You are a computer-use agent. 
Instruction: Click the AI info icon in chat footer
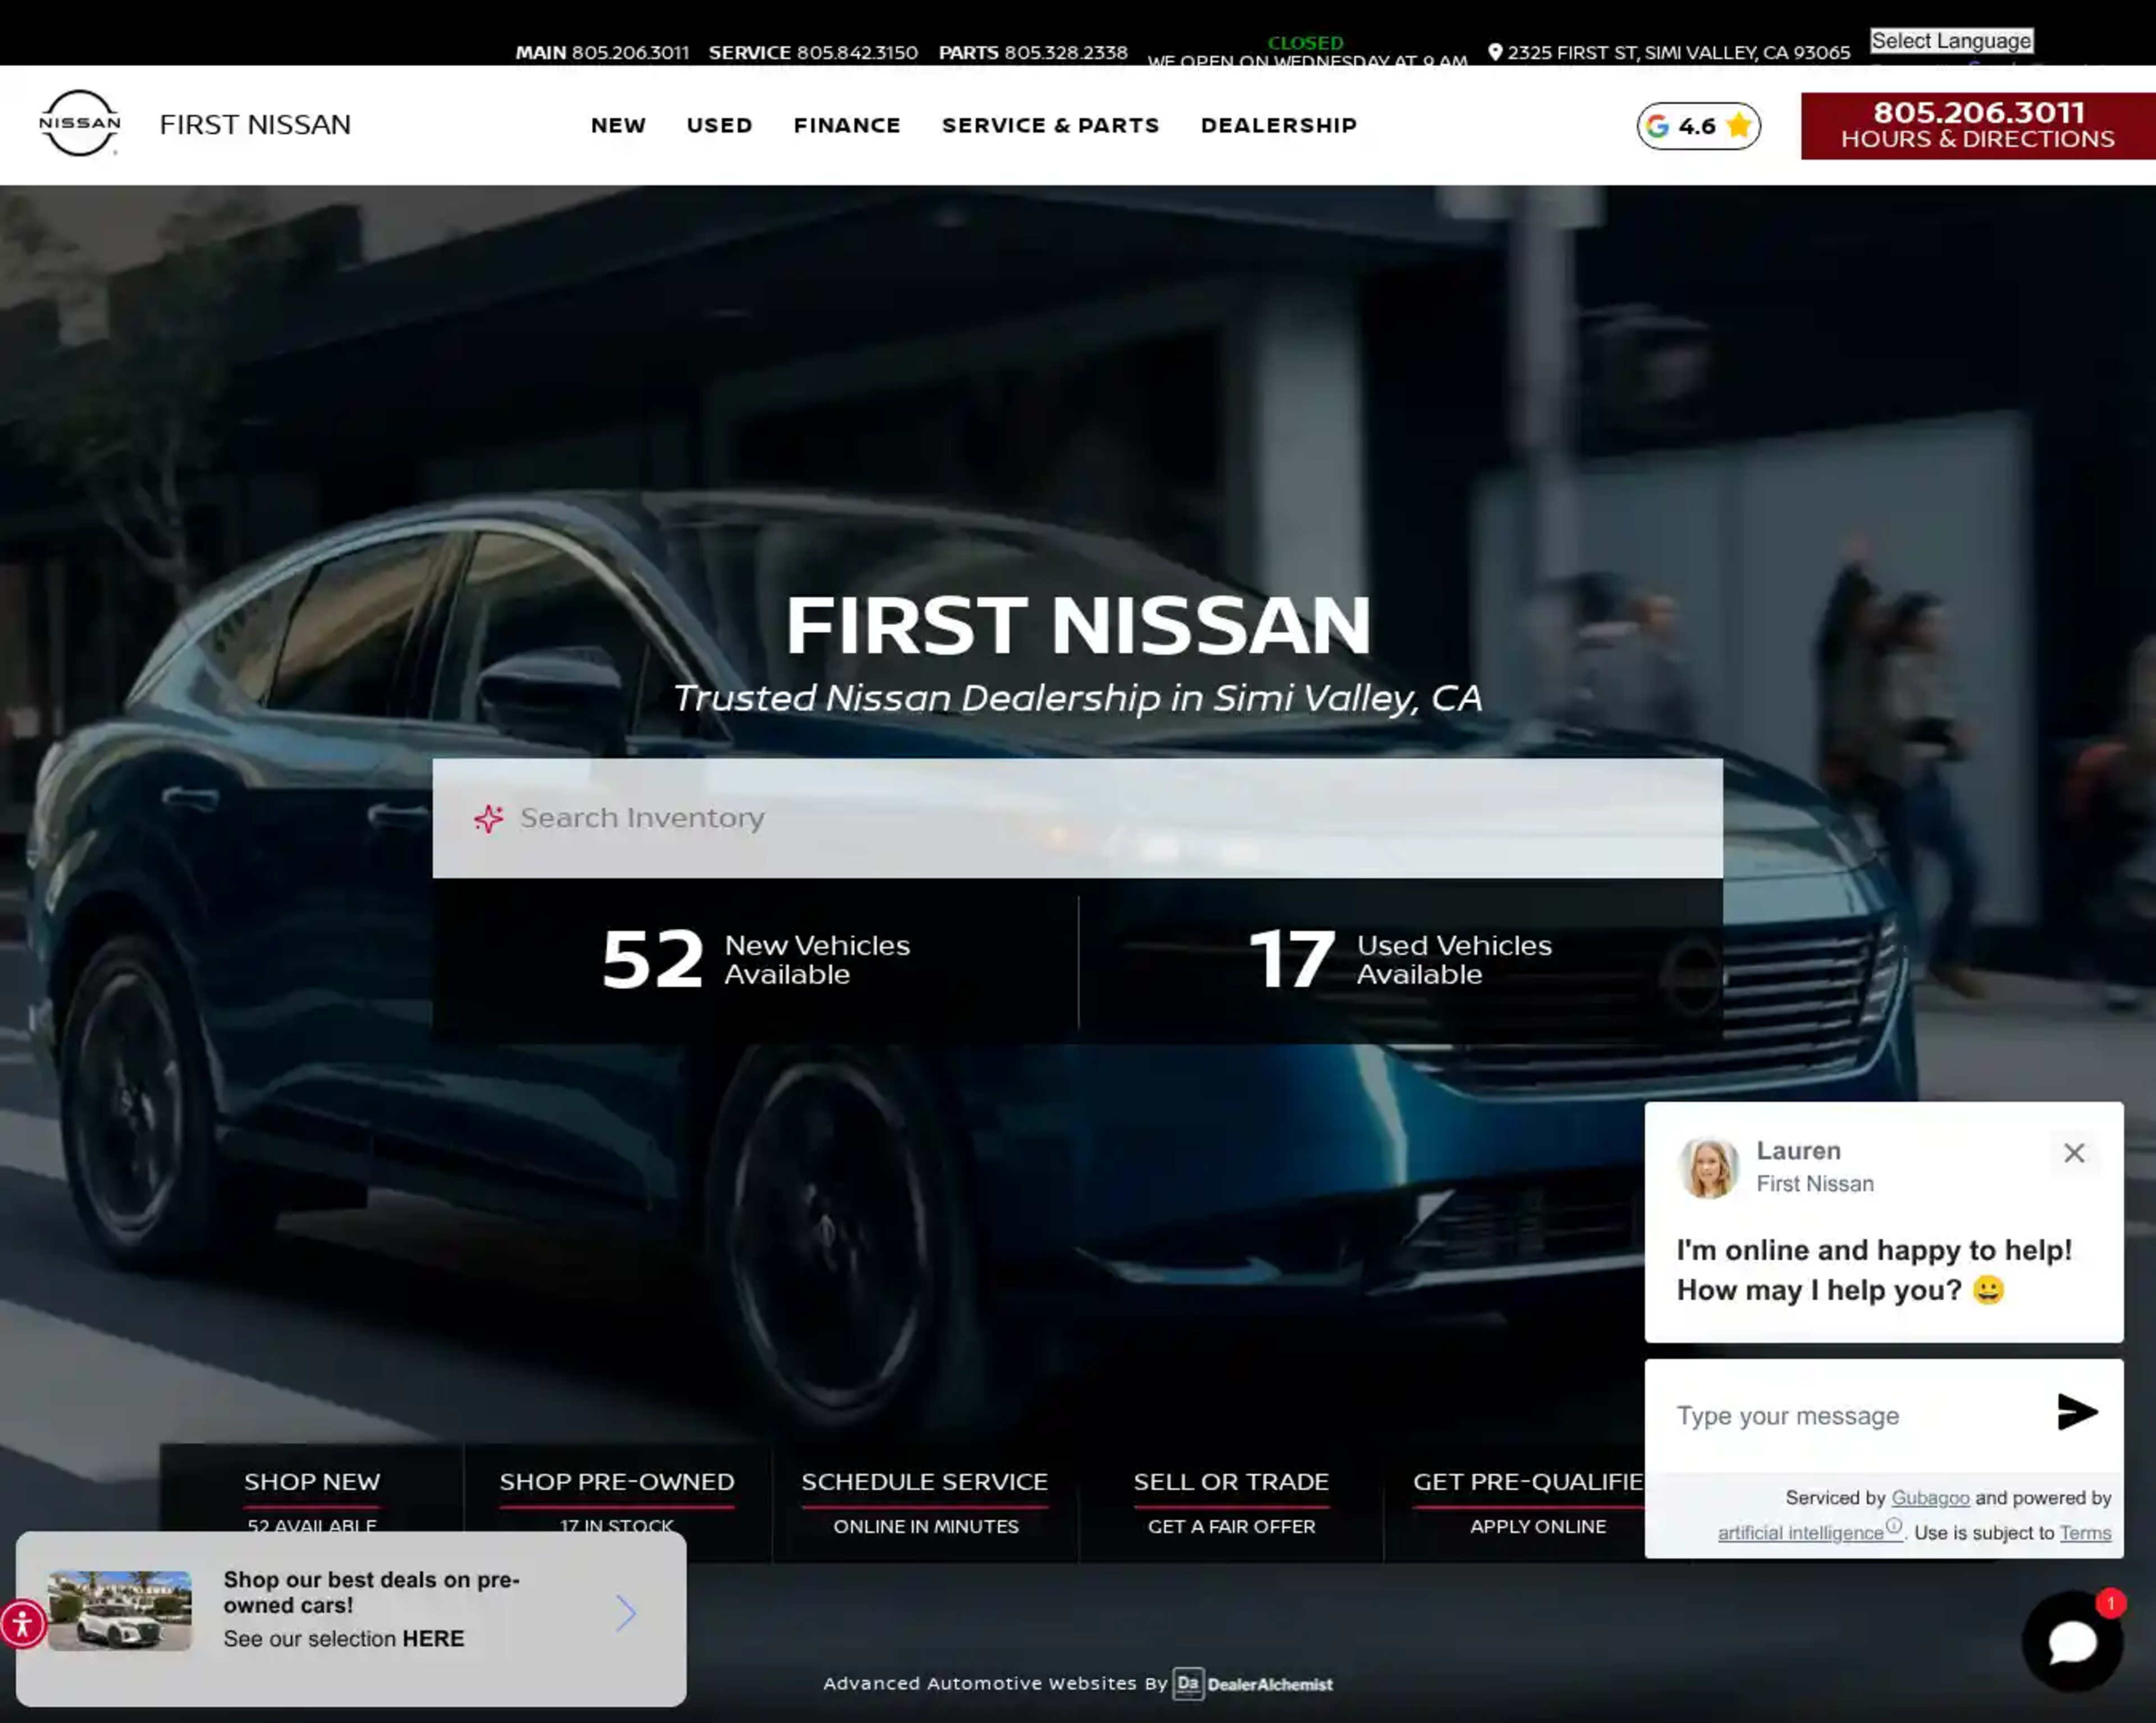click(x=1893, y=1526)
